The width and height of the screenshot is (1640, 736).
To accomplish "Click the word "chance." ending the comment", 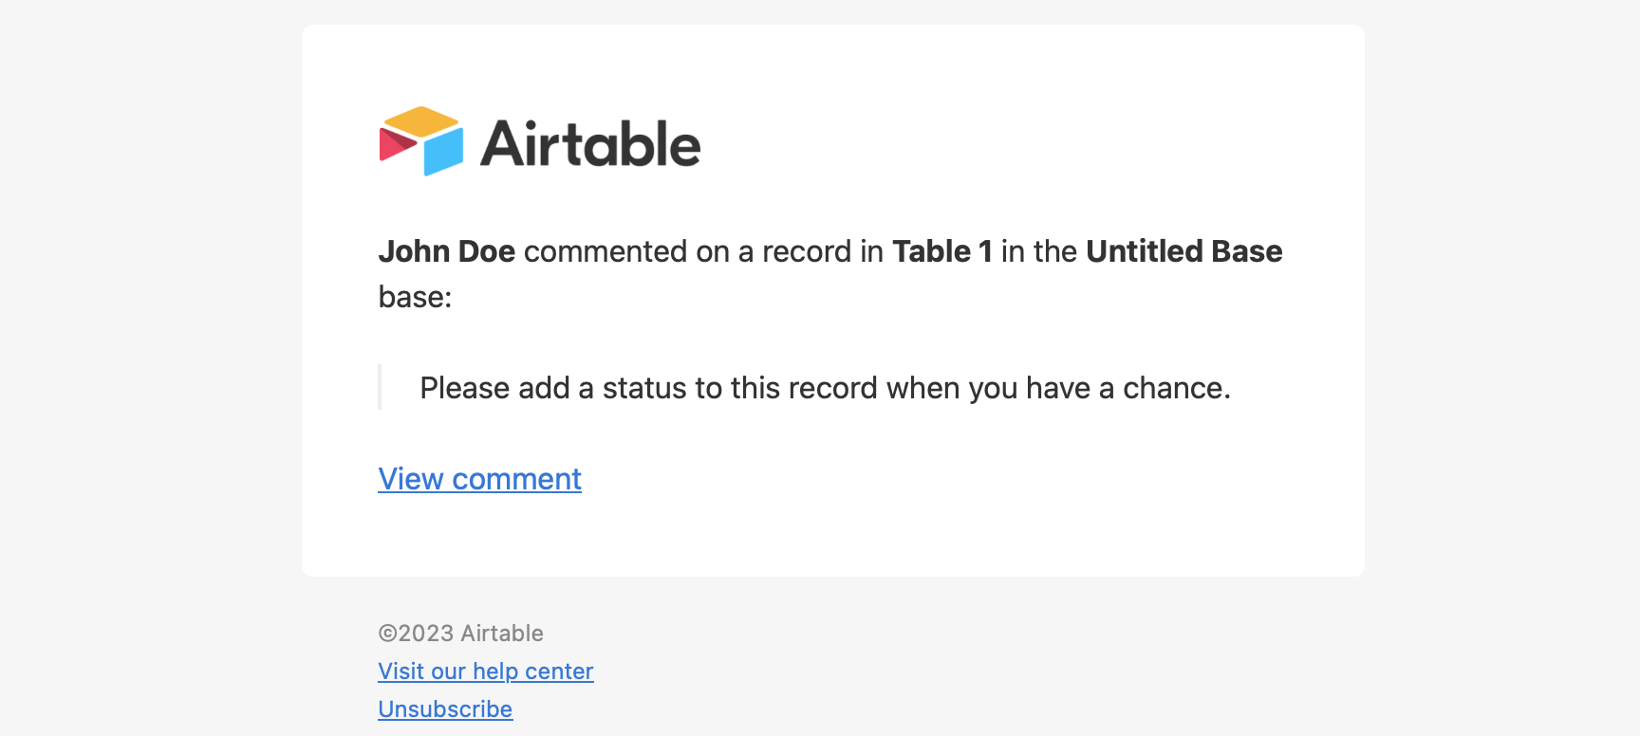I will [x=1177, y=388].
